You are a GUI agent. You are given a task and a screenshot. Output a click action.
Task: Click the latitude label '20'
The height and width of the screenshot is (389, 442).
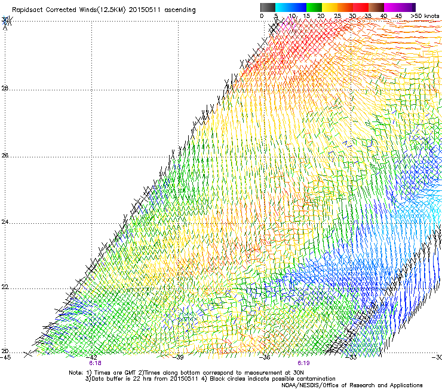[5, 351]
